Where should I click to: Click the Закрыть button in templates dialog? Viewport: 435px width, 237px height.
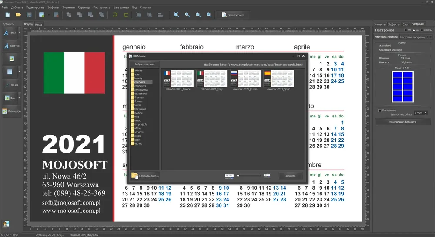pos(290,175)
